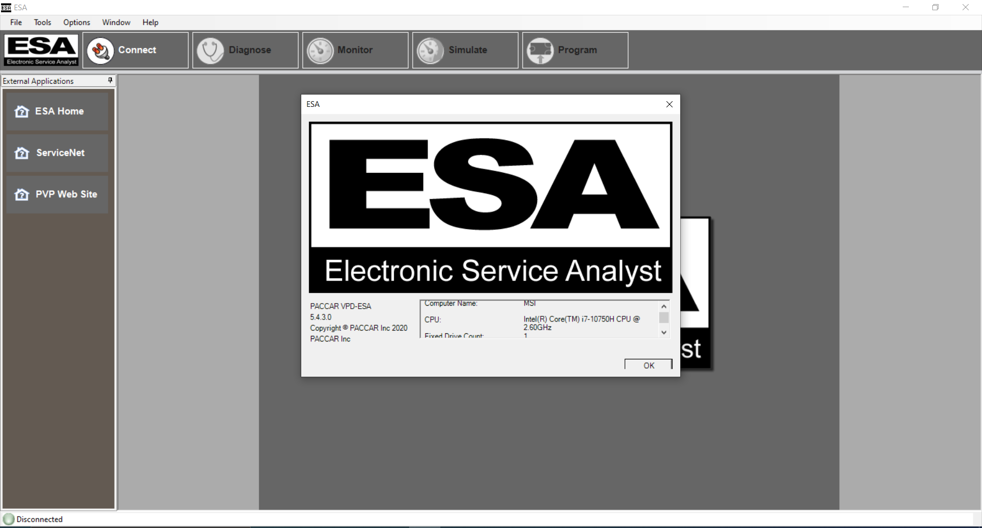Screen dimensions: 982x528
Task: Open the Options menu
Action: pyautogui.click(x=76, y=22)
